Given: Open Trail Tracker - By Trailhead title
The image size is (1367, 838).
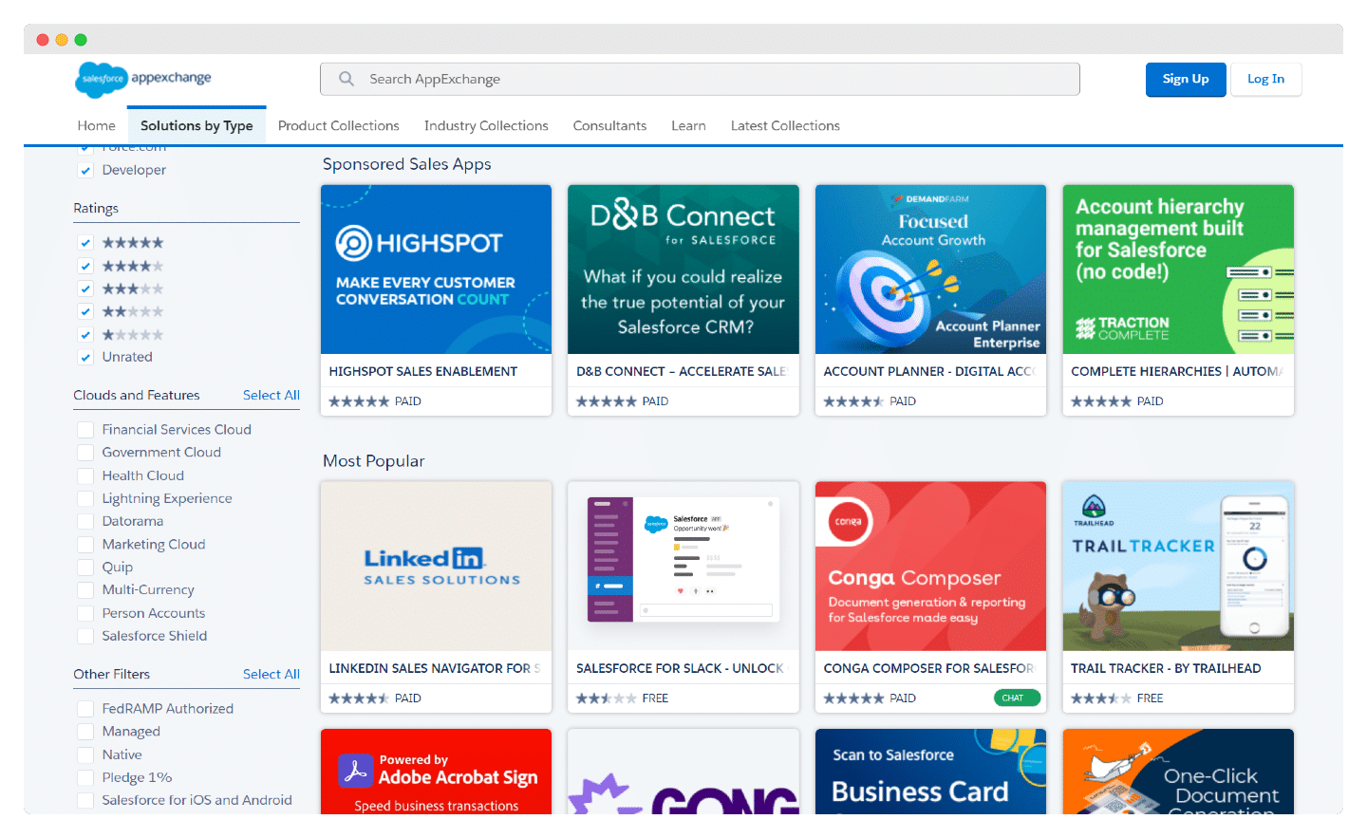Looking at the screenshot, I should (1166, 668).
